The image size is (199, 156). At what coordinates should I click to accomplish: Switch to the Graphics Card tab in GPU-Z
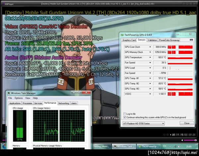click(129, 40)
